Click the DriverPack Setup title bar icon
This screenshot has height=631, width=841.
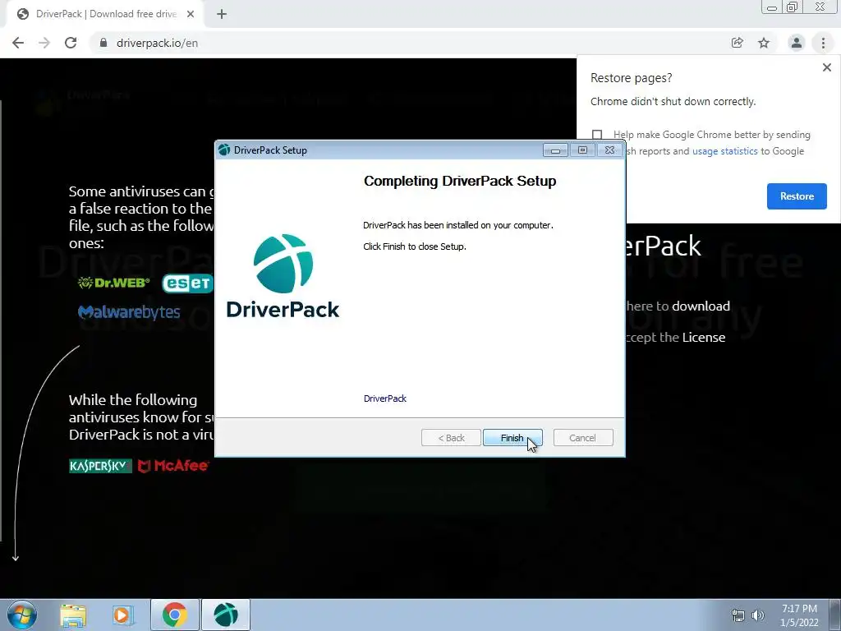click(x=224, y=150)
